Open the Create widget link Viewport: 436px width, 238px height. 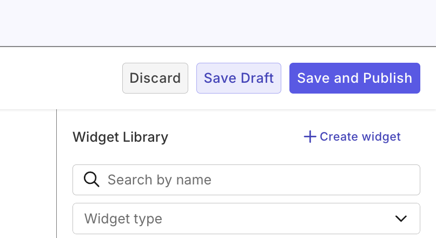[352, 137]
